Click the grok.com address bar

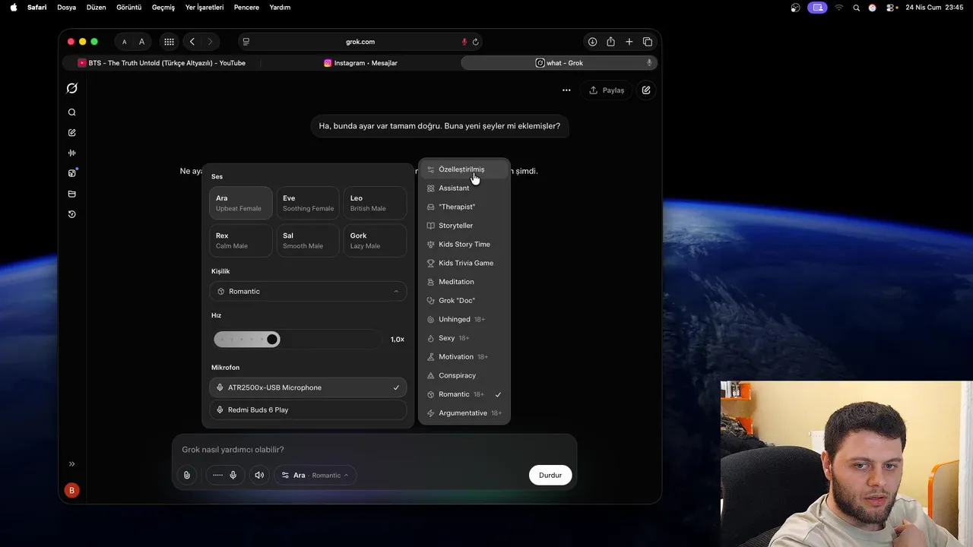click(x=360, y=42)
